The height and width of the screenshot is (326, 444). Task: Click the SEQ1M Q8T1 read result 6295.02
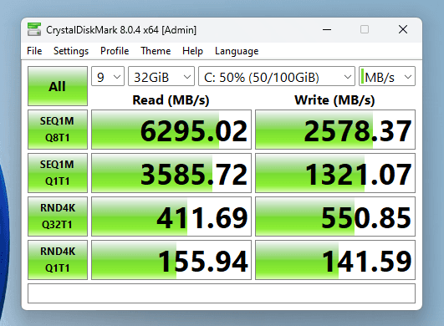(x=171, y=130)
